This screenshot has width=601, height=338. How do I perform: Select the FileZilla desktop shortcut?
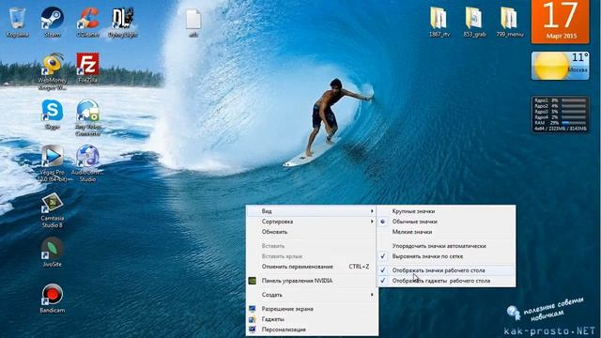(x=87, y=68)
